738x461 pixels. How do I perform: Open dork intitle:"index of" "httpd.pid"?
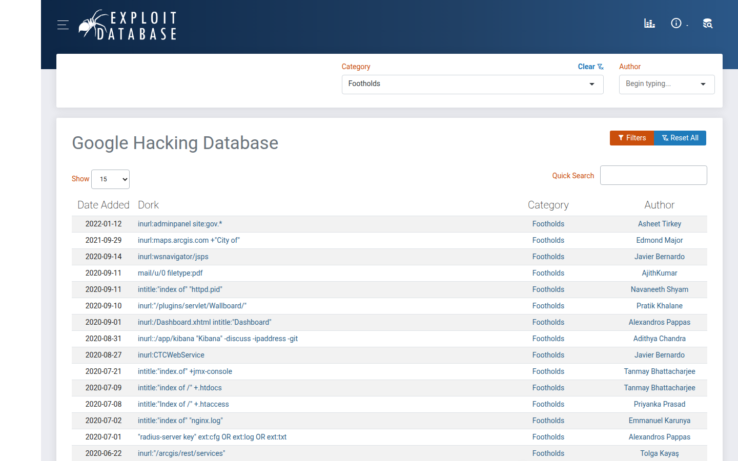pos(180,289)
